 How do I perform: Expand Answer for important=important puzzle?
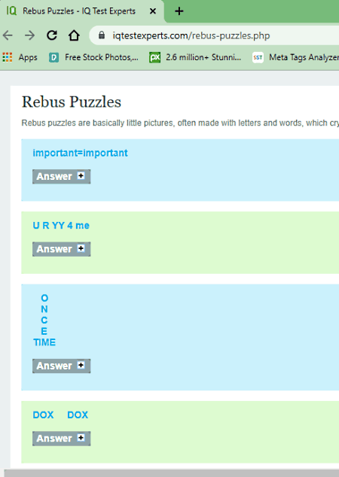[x=62, y=177]
